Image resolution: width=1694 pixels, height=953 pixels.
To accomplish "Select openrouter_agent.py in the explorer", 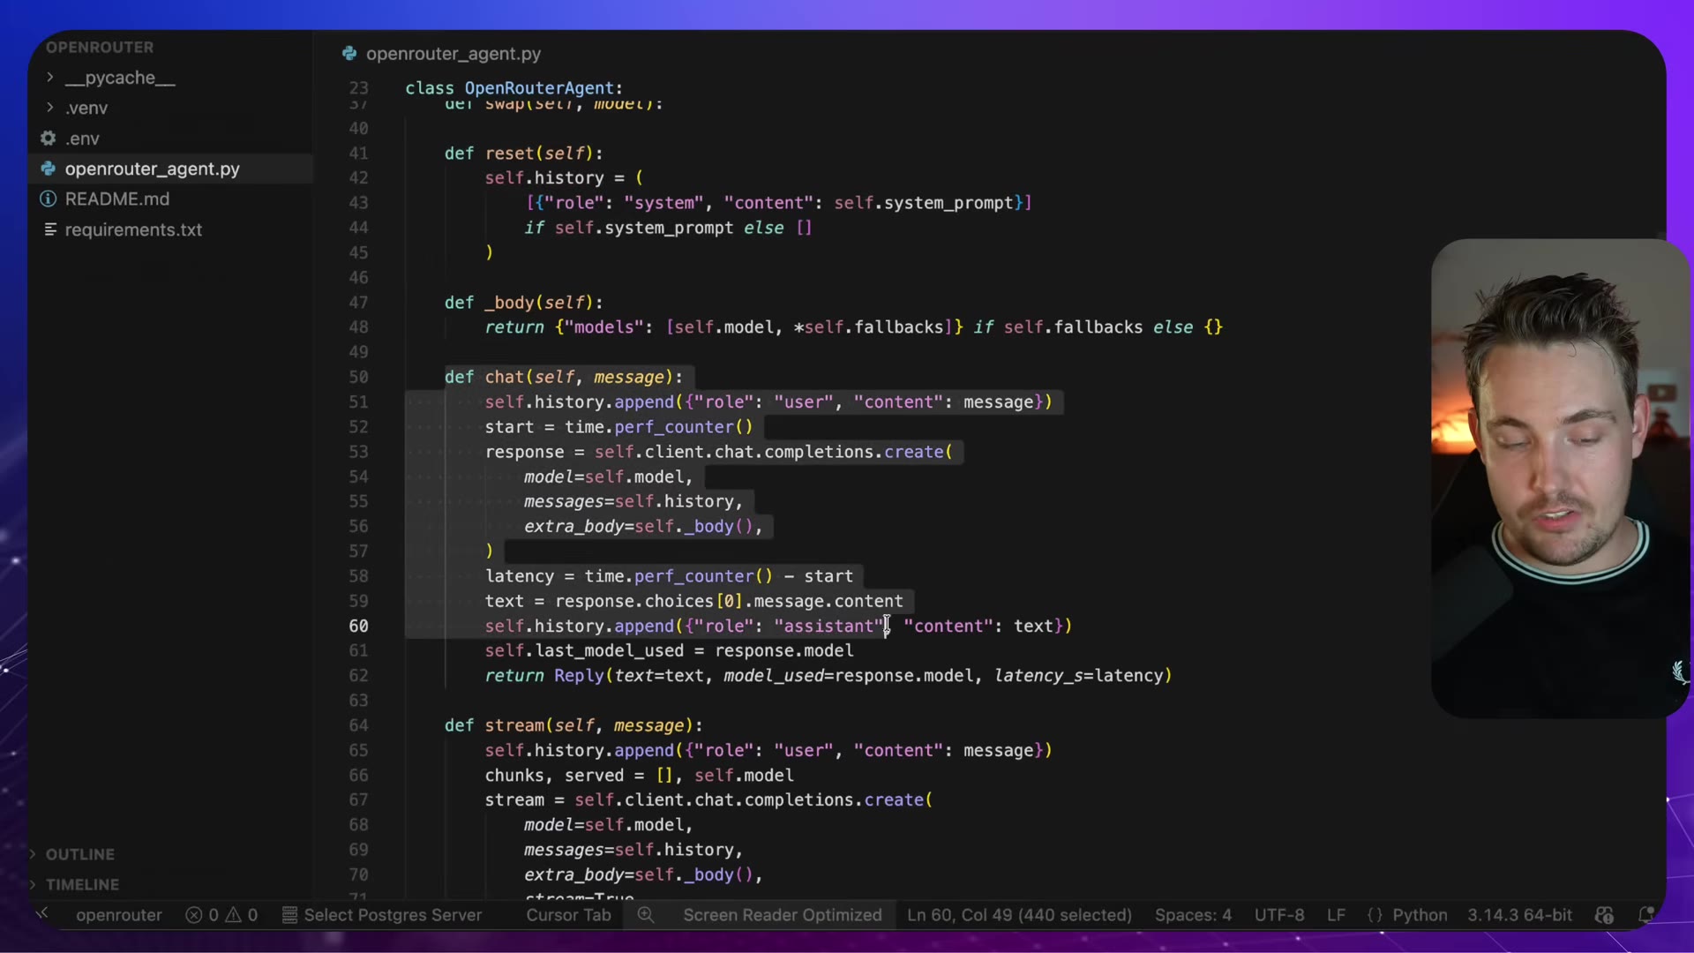I will 152,169.
